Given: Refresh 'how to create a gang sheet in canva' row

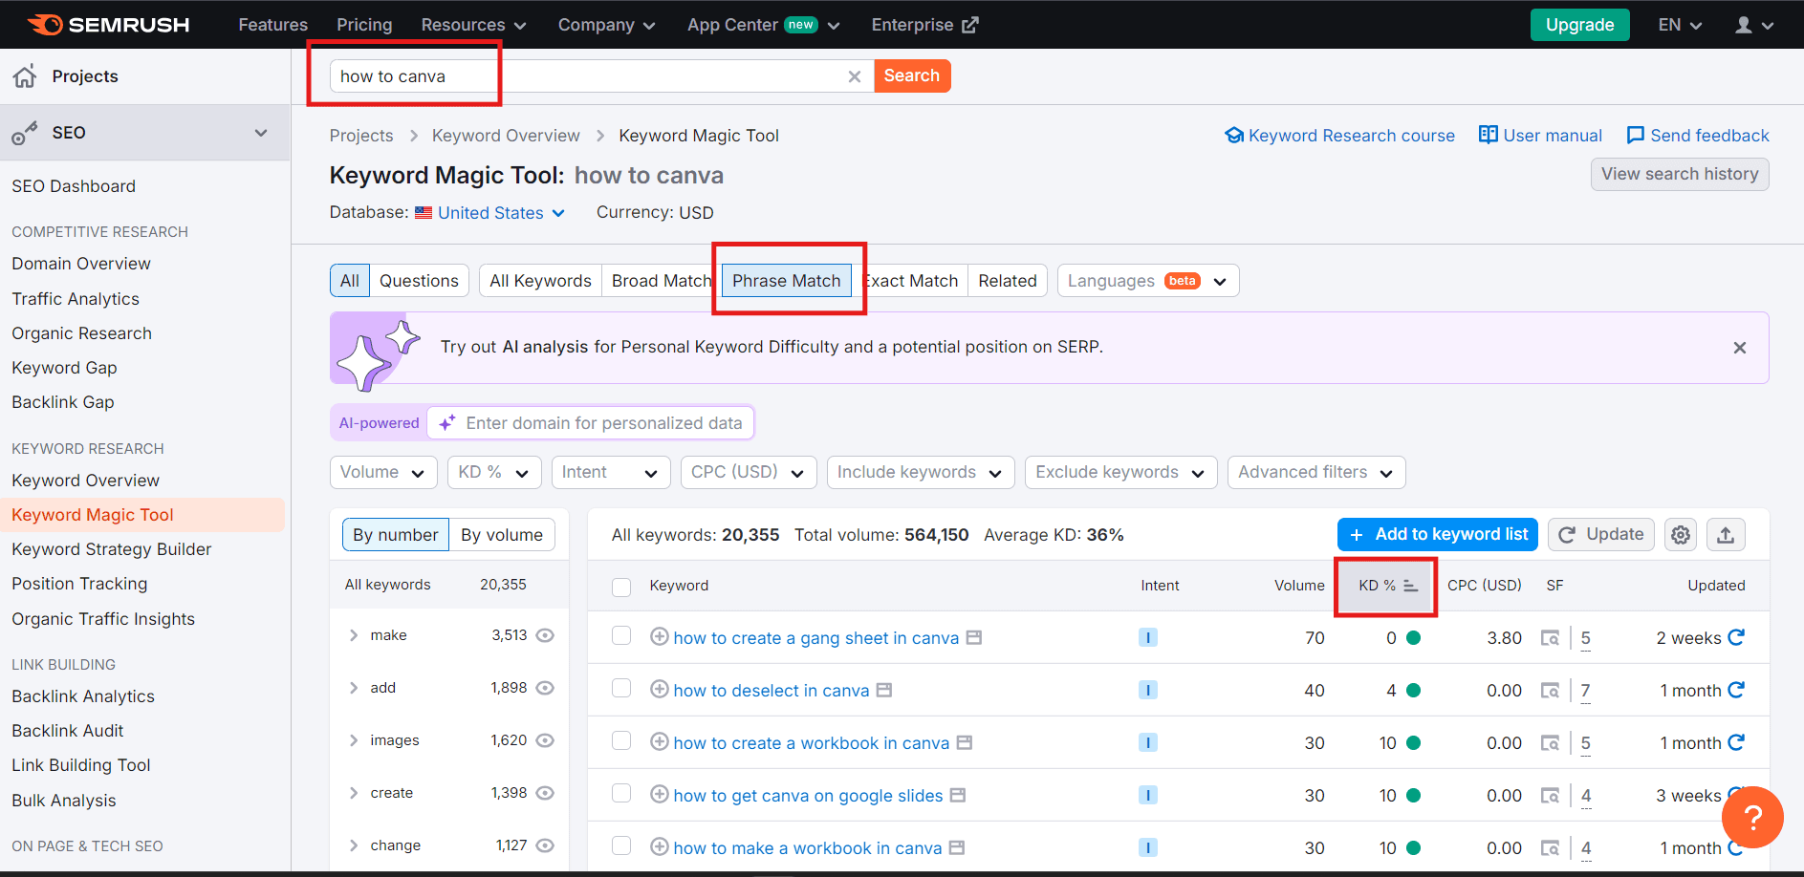Looking at the screenshot, I should [x=1736, y=637].
